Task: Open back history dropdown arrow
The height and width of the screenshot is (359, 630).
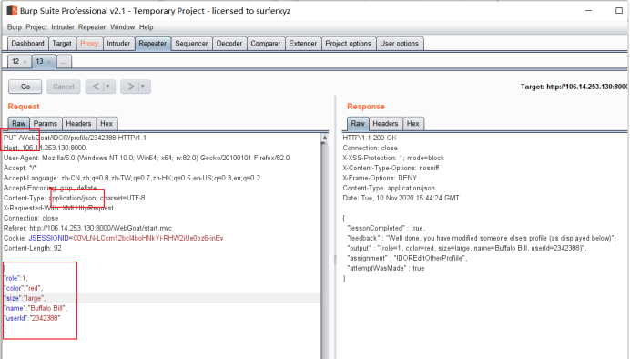Action: tap(107, 87)
